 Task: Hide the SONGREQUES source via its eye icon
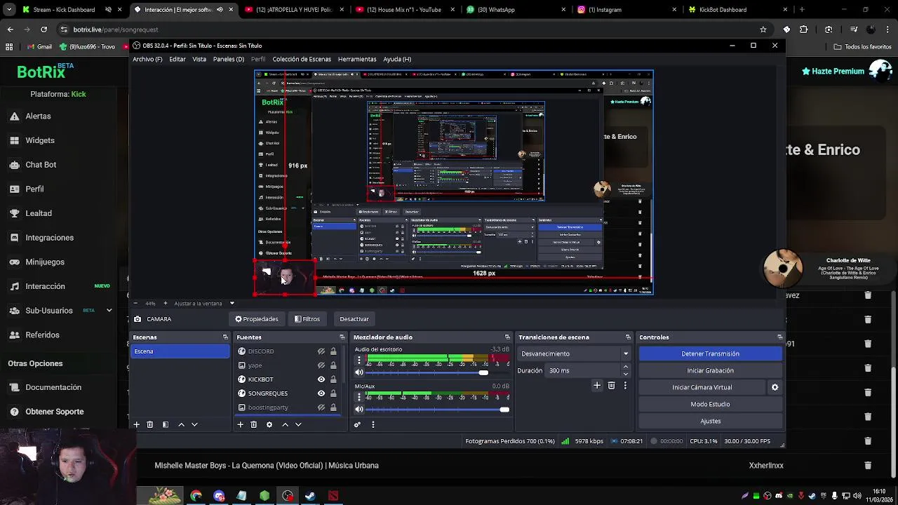321,393
